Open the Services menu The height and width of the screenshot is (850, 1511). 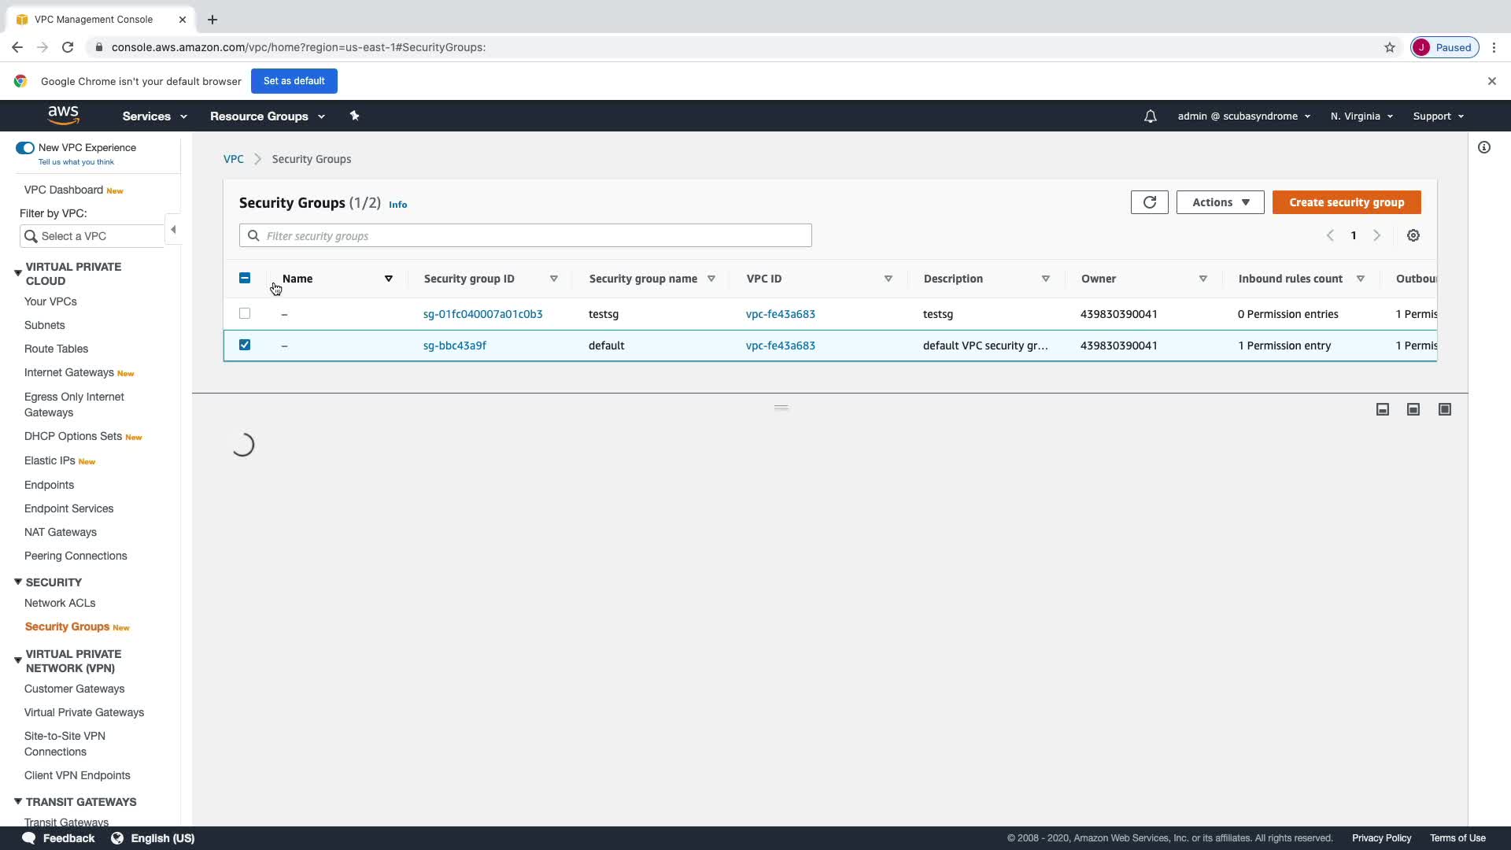click(x=154, y=116)
